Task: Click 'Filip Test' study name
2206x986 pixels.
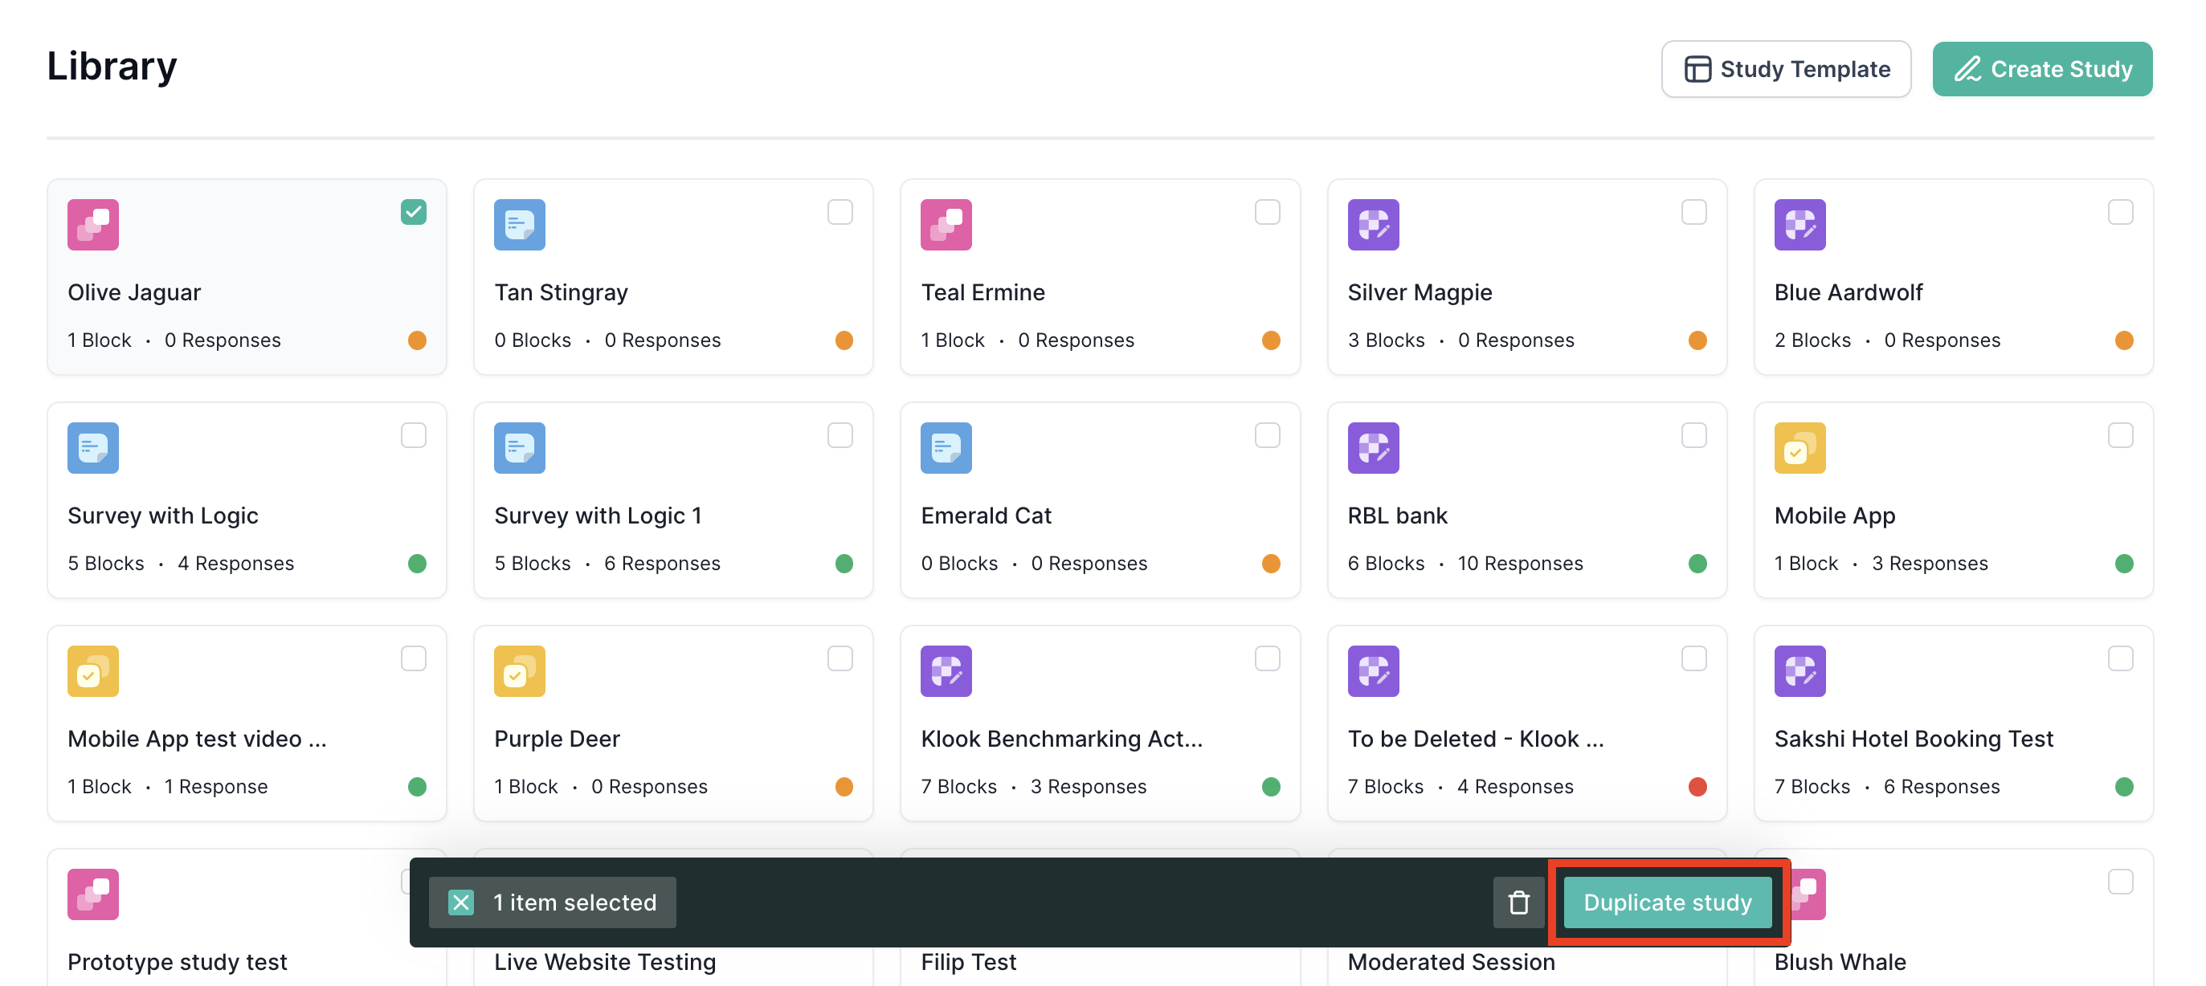Action: pos(969,961)
